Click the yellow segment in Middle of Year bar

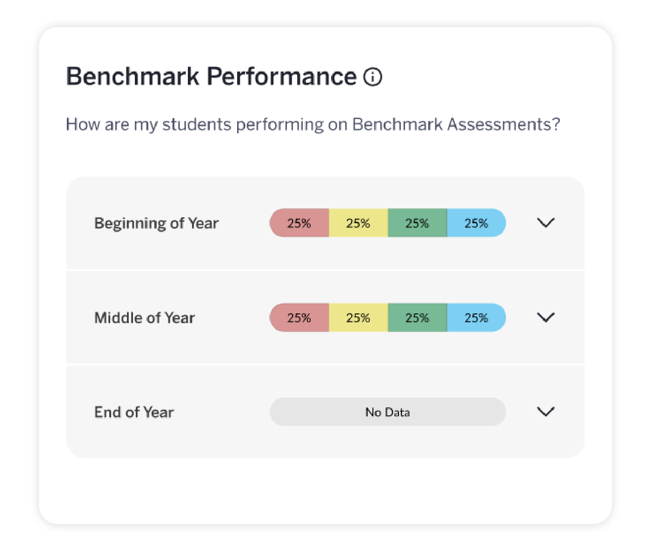pyautogui.click(x=358, y=318)
